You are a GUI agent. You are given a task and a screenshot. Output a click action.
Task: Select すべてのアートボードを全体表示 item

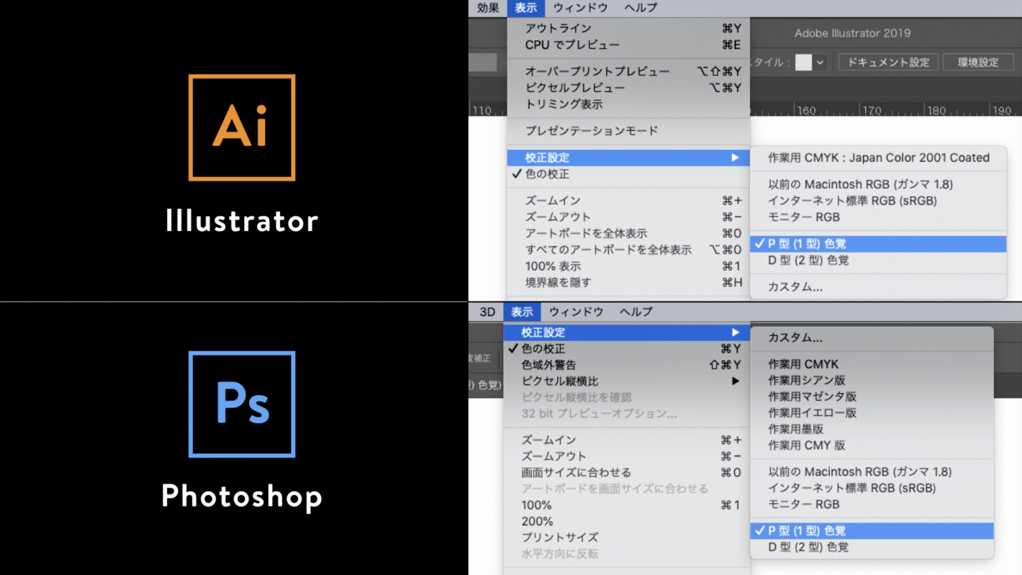[x=628, y=250]
